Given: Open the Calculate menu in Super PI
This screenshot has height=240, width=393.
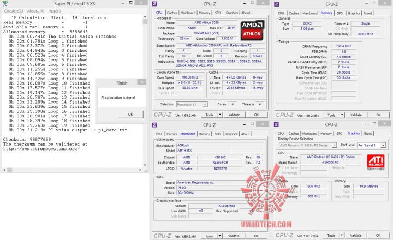Looking at the screenshot, I should pos(14,11).
